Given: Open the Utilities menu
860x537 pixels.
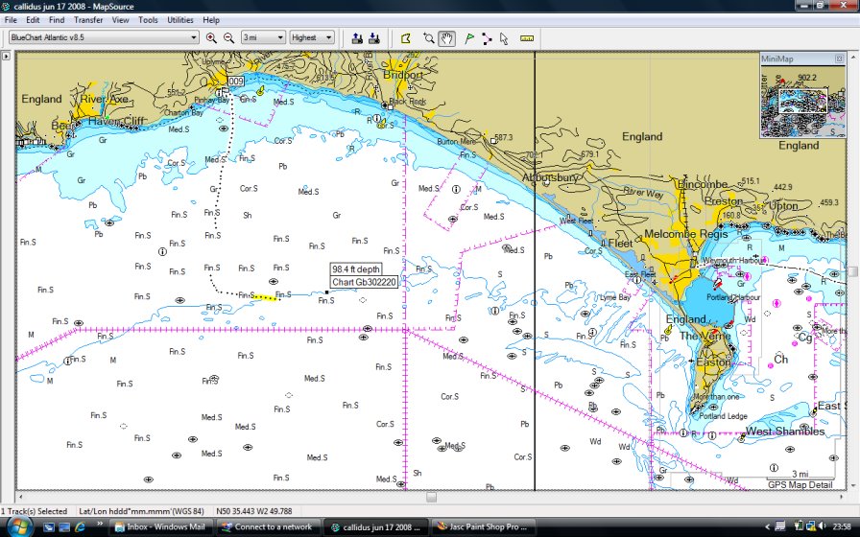Looking at the screenshot, I should (179, 20).
